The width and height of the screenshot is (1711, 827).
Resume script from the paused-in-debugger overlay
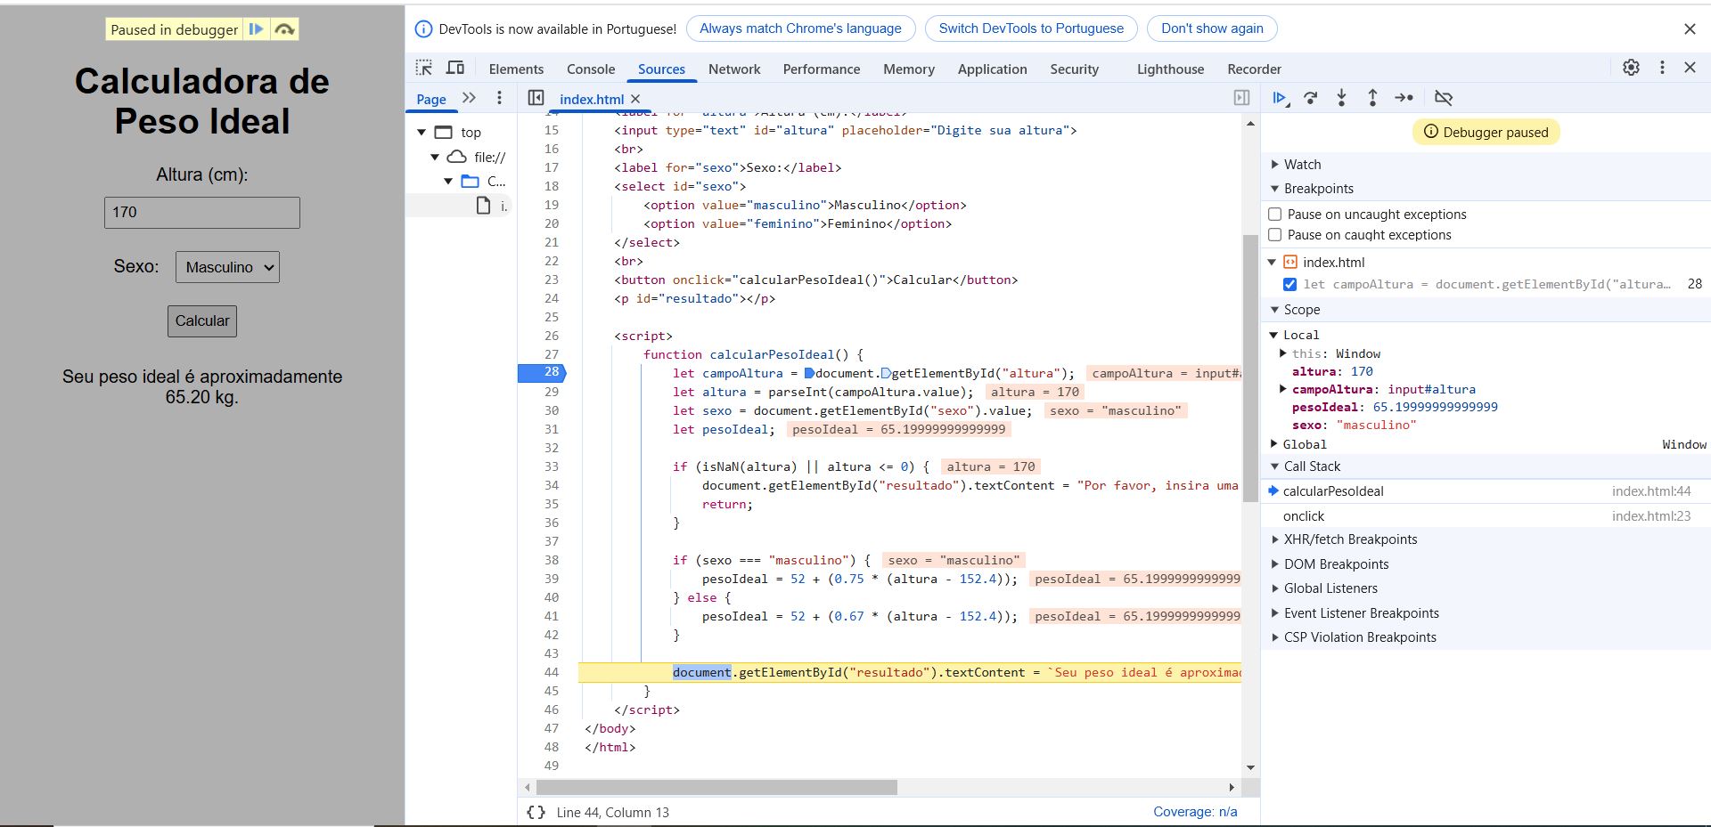pos(256,29)
